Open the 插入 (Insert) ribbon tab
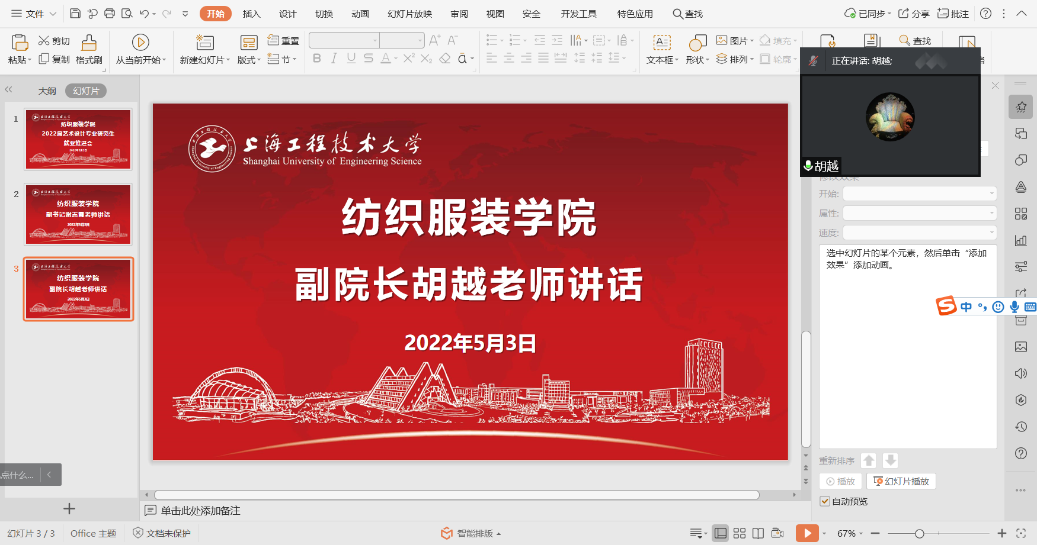This screenshot has height=545, width=1037. [251, 14]
